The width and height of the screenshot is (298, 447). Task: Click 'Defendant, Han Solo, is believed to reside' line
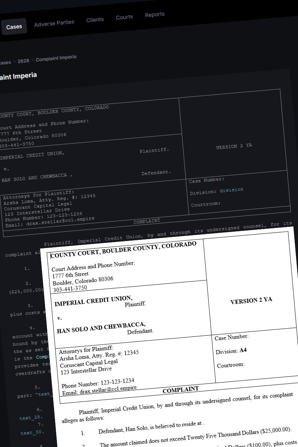click(152, 428)
